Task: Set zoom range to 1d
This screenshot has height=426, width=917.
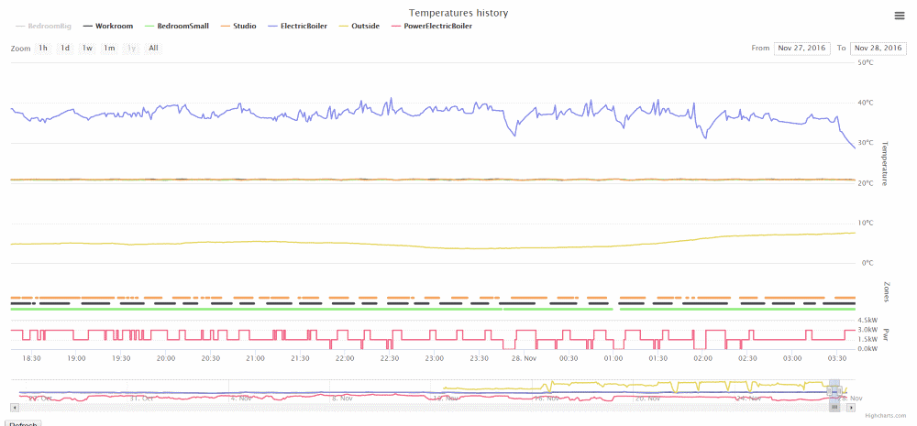Action: (65, 49)
